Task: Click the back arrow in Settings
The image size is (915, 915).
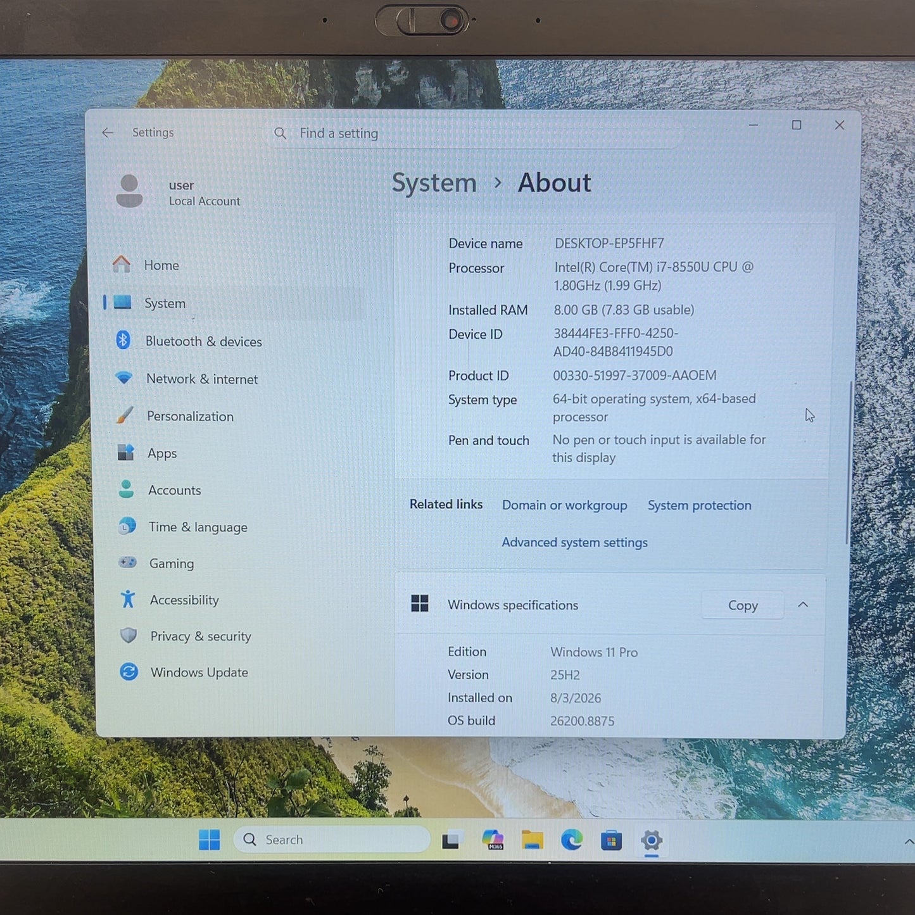Action: coord(108,132)
